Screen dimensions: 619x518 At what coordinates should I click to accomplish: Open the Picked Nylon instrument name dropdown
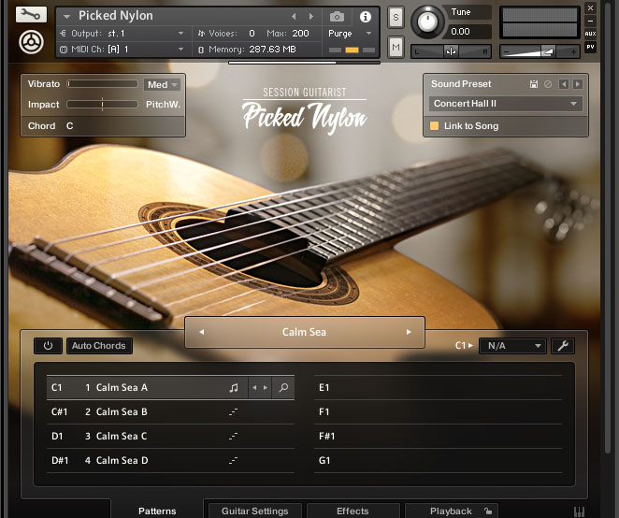66,17
